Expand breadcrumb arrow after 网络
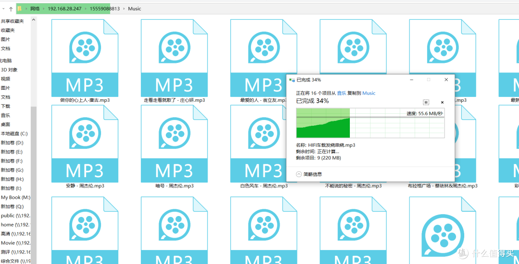Image resolution: width=519 pixels, height=264 pixels. pyautogui.click(x=44, y=9)
